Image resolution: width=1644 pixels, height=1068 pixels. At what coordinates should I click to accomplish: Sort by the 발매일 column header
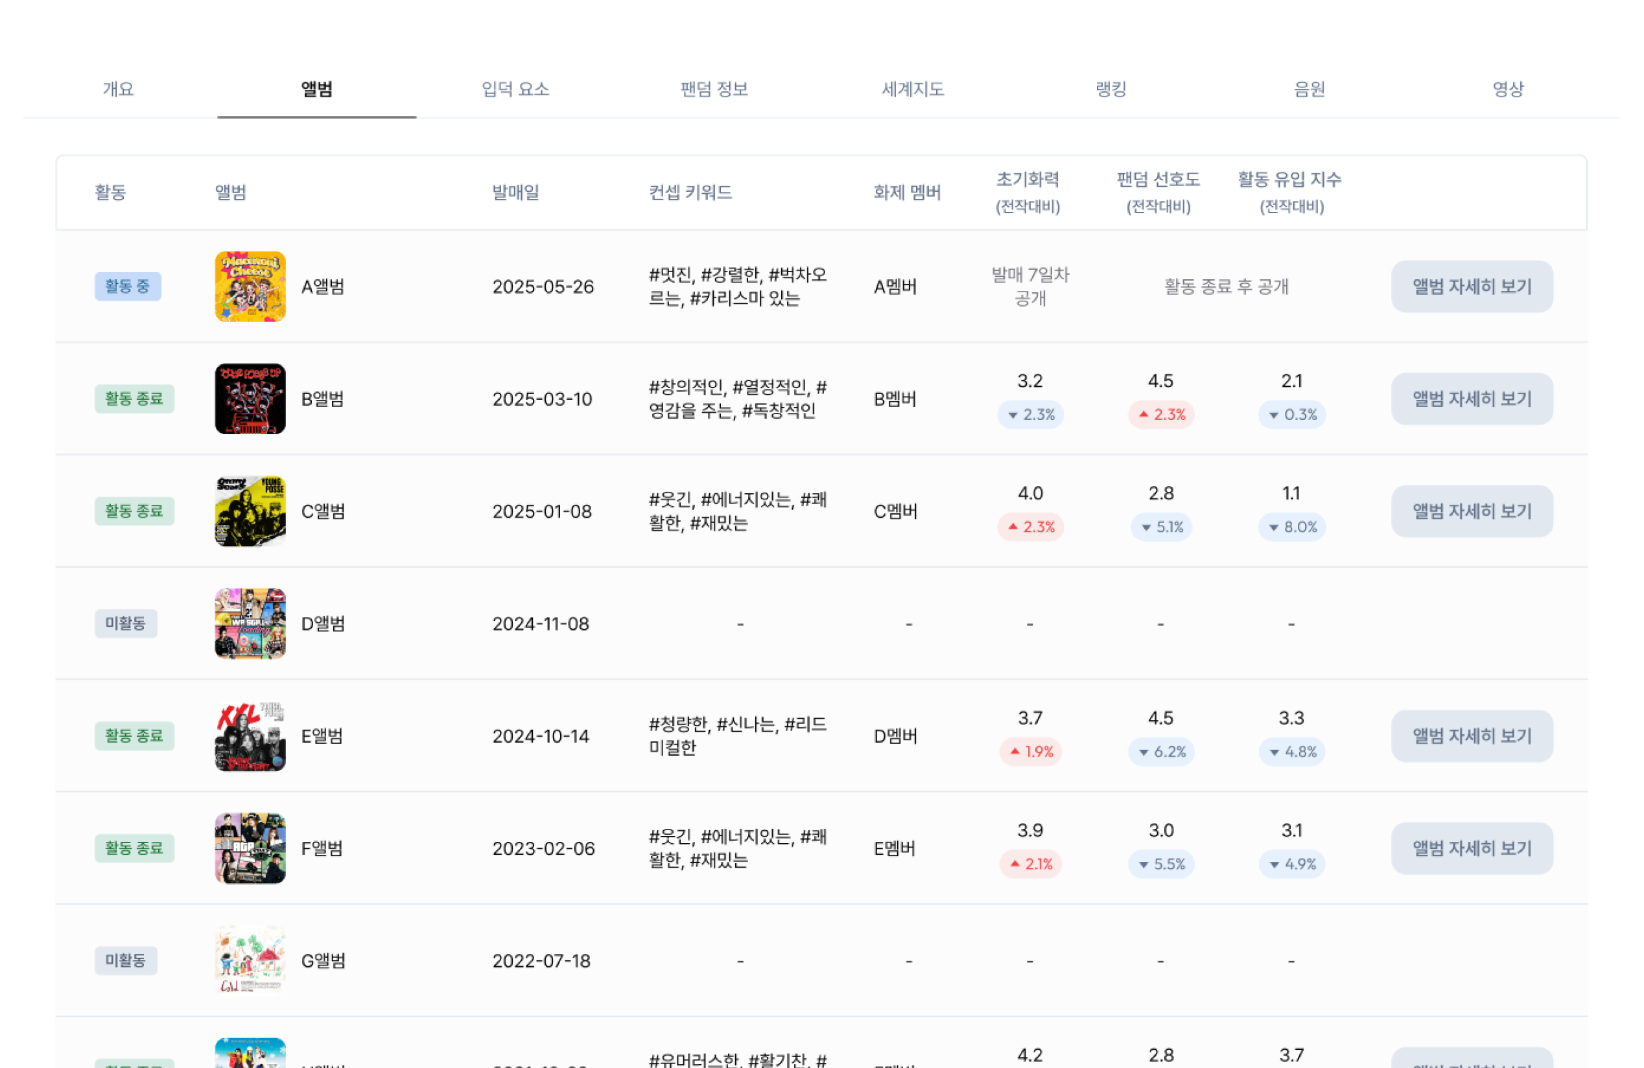(515, 192)
